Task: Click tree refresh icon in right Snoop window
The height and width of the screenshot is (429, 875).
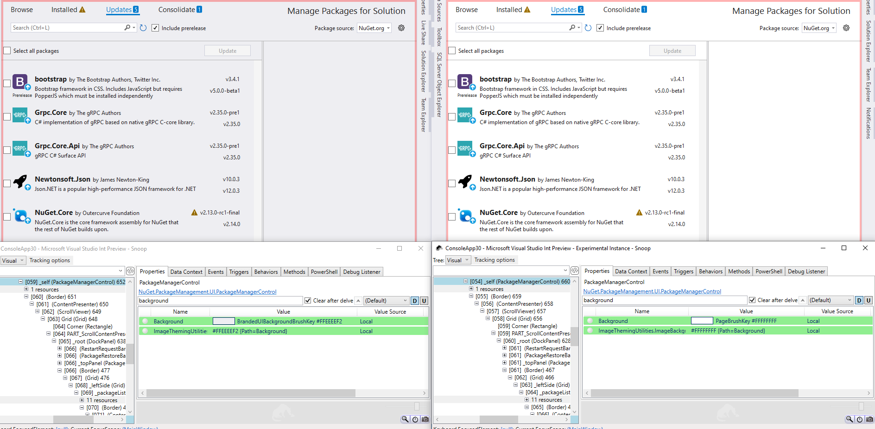Action: click(575, 271)
